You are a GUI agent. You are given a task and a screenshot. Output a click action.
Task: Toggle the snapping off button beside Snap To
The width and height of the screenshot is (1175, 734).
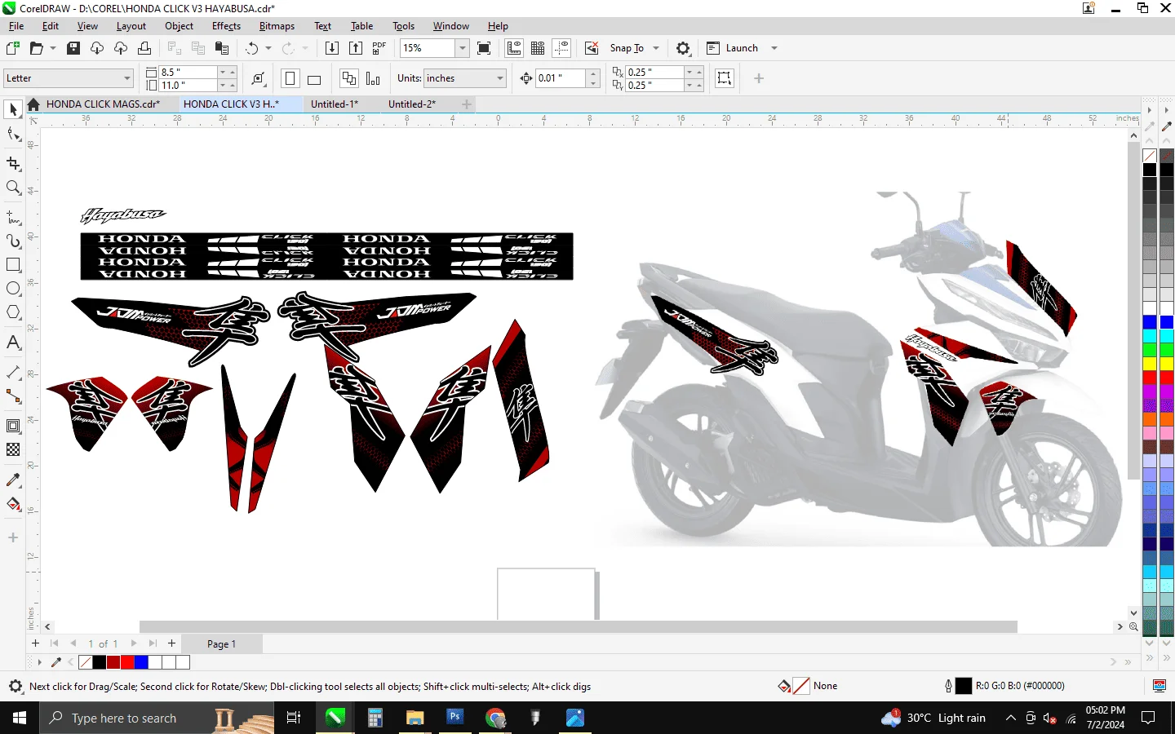click(592, 48)
